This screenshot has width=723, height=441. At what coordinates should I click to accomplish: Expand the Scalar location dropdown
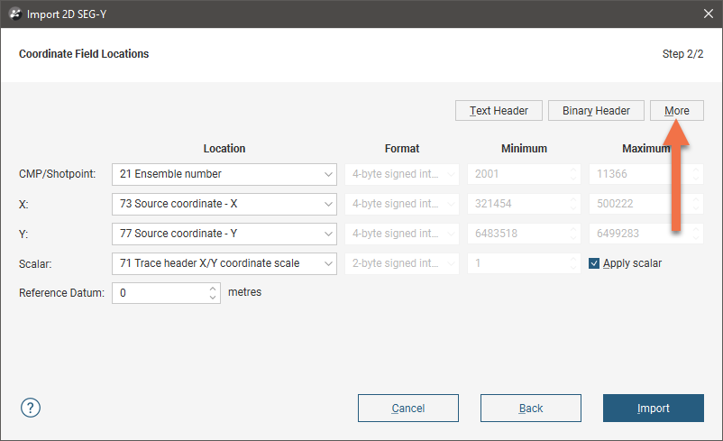(224, 263)
